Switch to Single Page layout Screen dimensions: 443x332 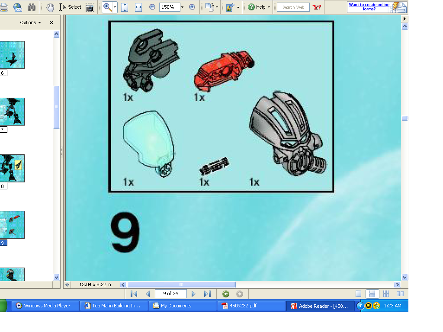[x=358, y=294]
